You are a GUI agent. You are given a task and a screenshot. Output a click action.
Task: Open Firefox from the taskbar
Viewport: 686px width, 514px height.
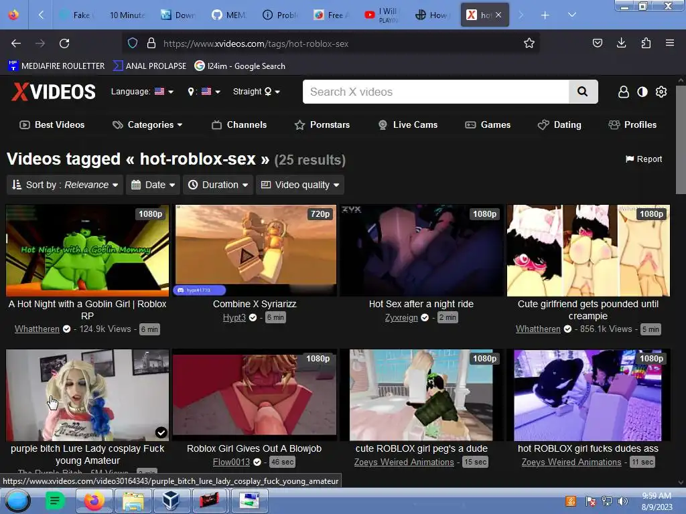click(x=94, y=501)
